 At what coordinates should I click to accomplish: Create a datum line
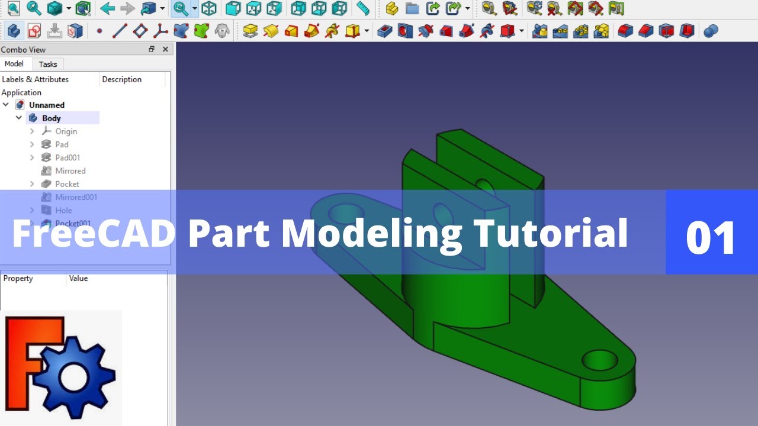[x=120, y=30]
